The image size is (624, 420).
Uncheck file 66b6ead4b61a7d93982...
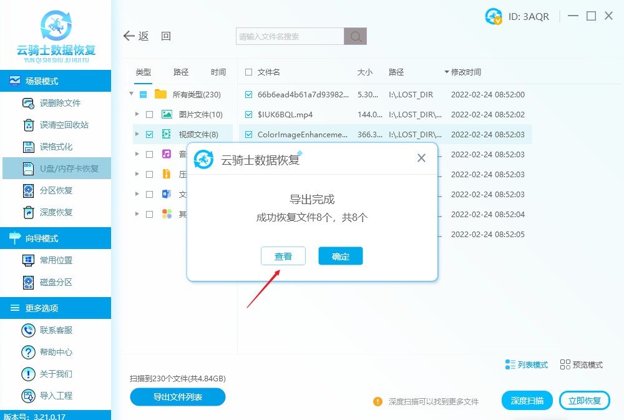tap(249, 95)
